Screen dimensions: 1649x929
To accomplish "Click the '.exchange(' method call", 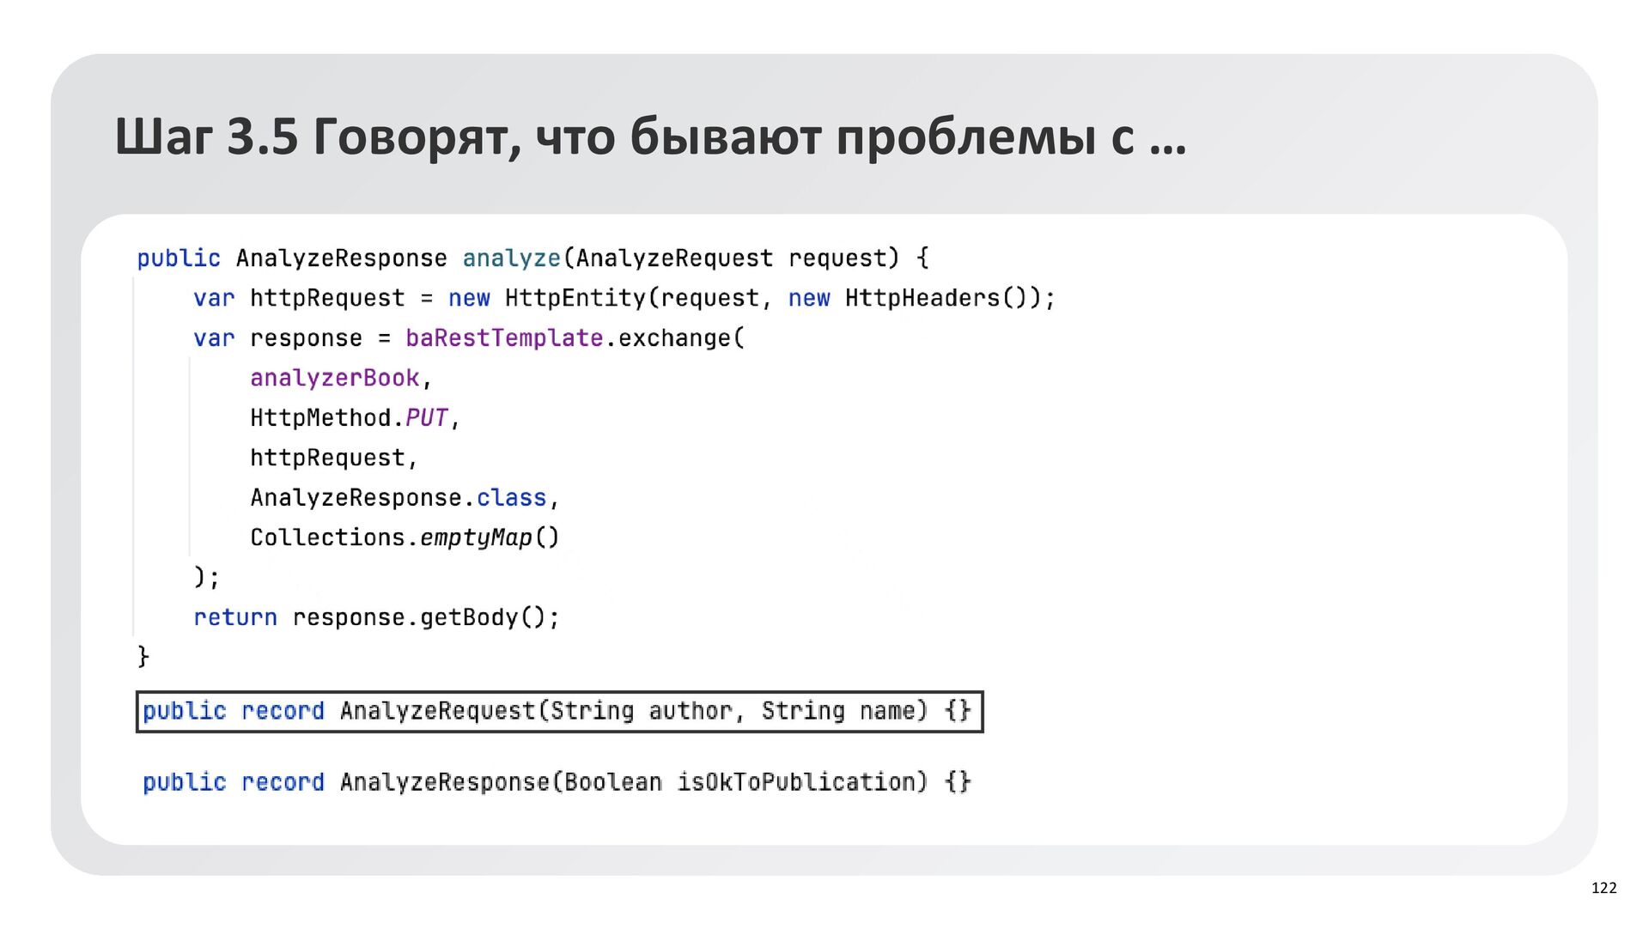I will click(x=674, y=337).
